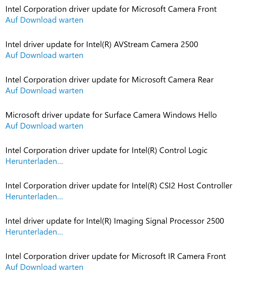
Task: Select the Intel(R) AVStream Camera 2500 update entry
Action: [102, 45]
